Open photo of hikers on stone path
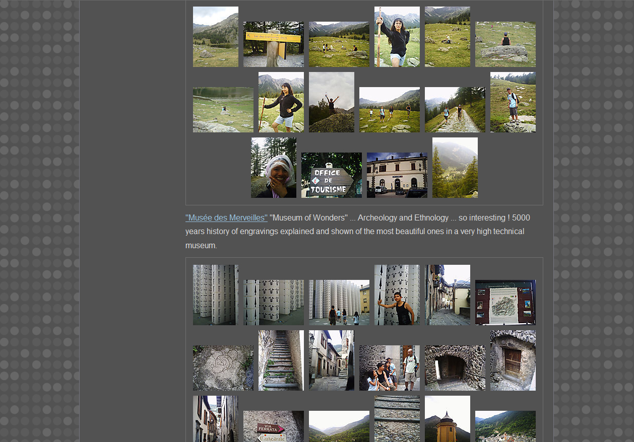 455,110
